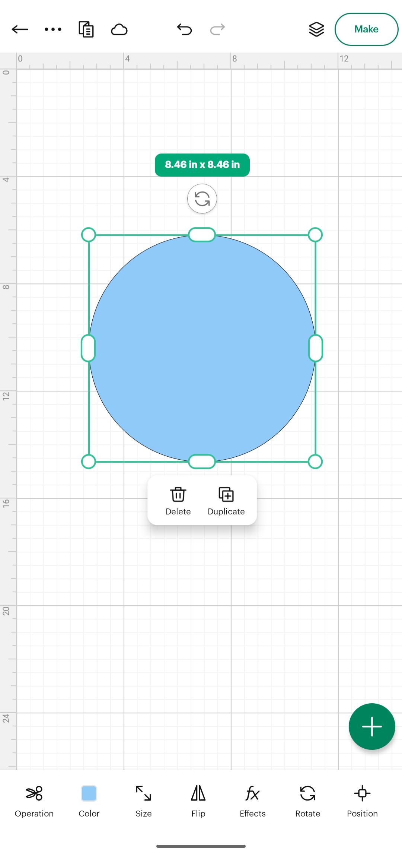402x856 pixels.
Task: Tap the right-middle edge resize handle
Action: tap(316, 348)
